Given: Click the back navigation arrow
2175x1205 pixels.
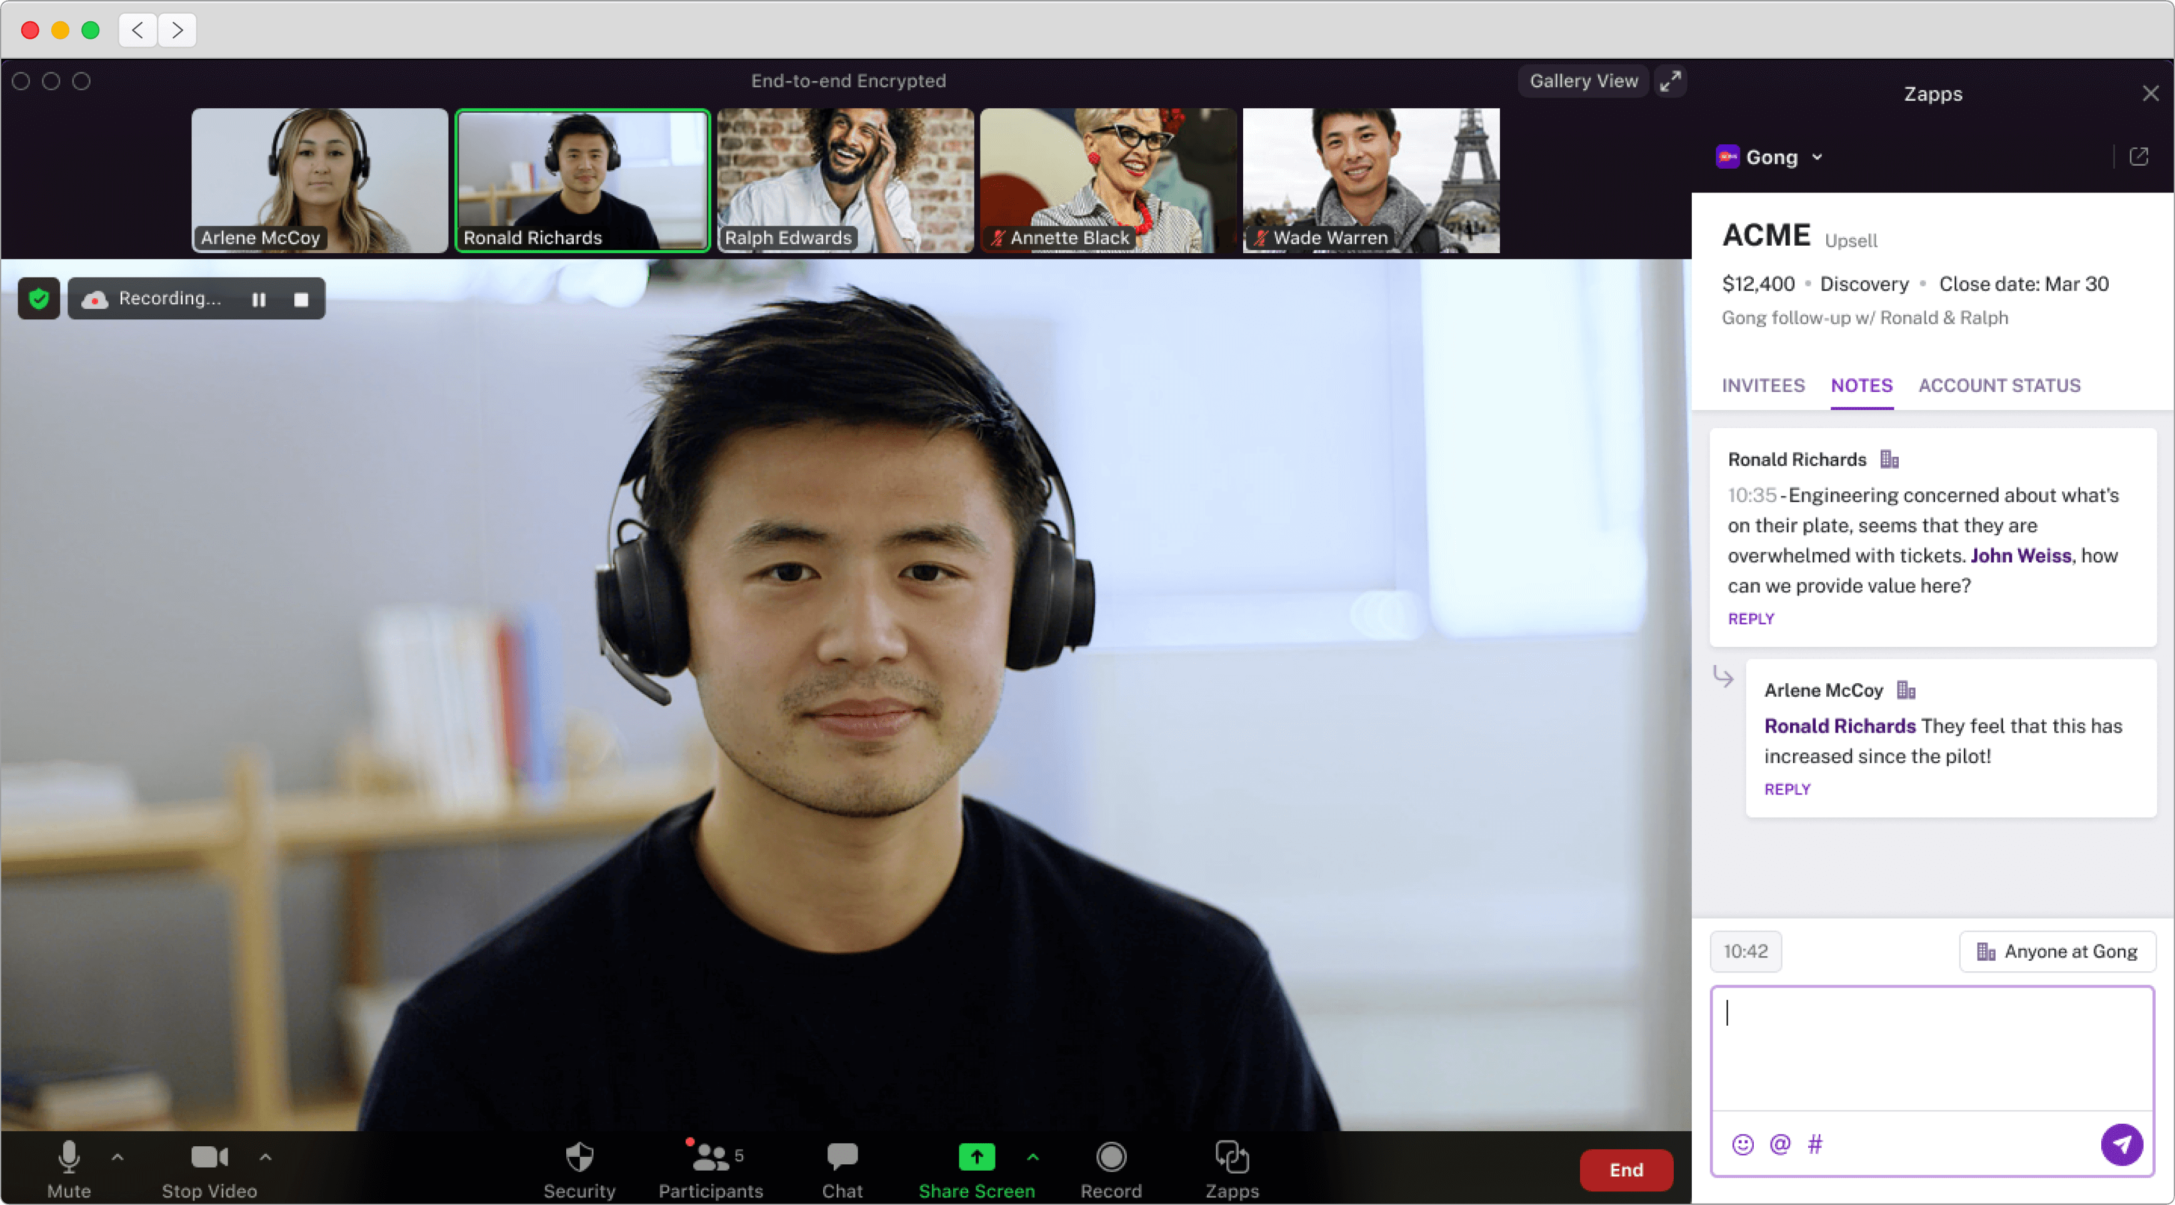Looking at the screenshot, I should point(137,31).
